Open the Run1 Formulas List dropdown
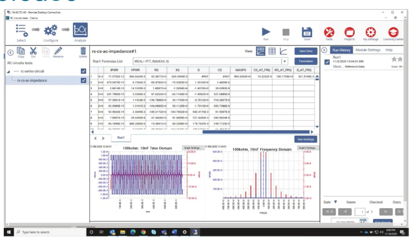This screenshot has height=244, width=413. [x=285, y=61]
